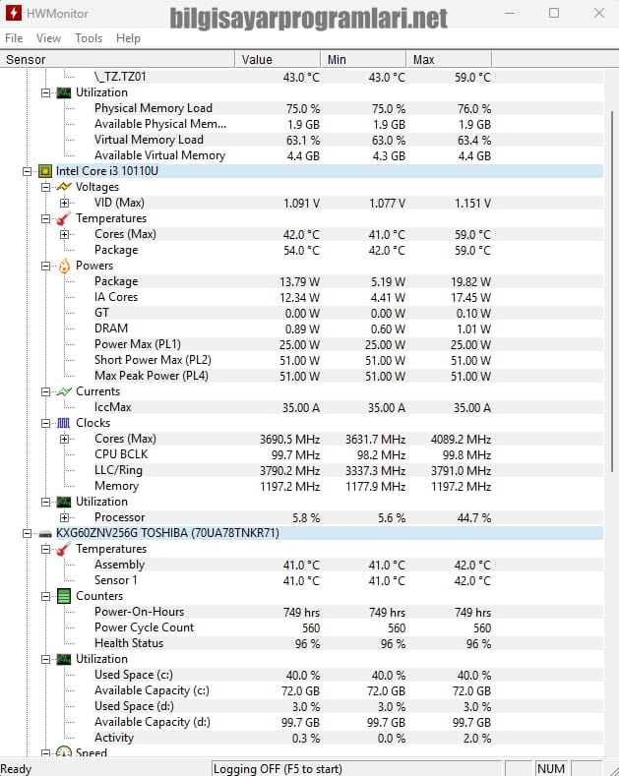
Task: Open the View menu
Action: (x=48, y=38)
